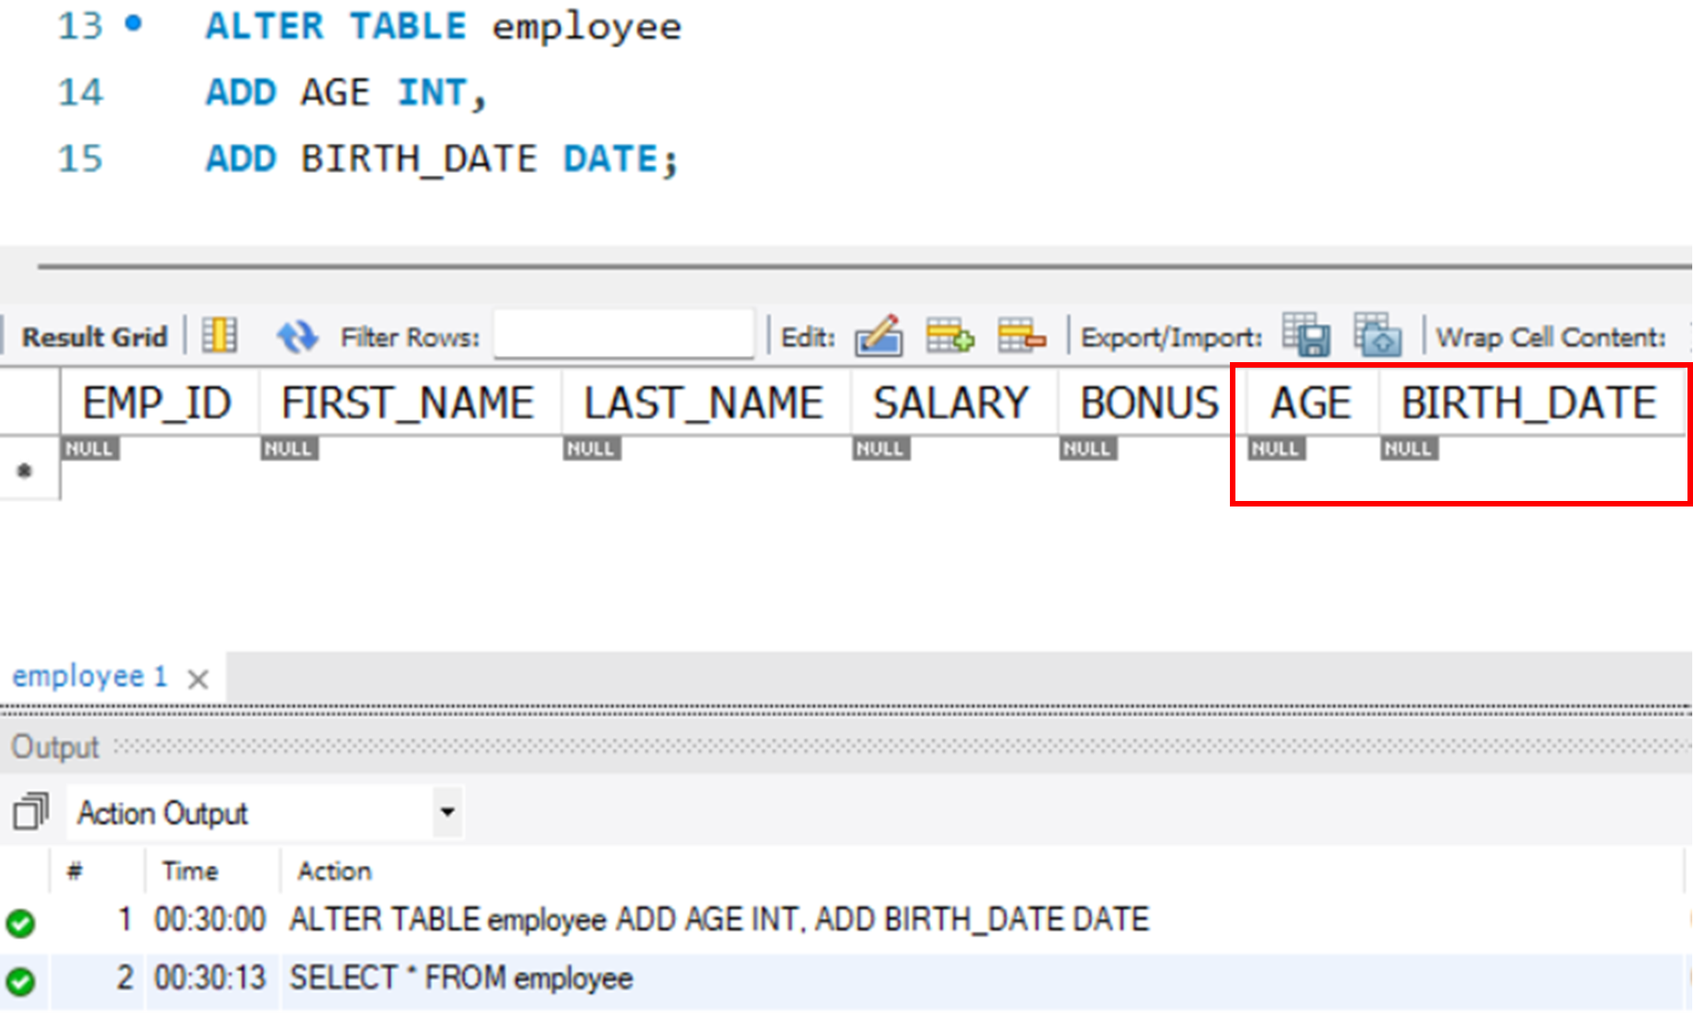Toggle NULL value in AGE column
Image resolution: width=1693 pixels, height=1013 pixels.
[x=1276, y=447]
